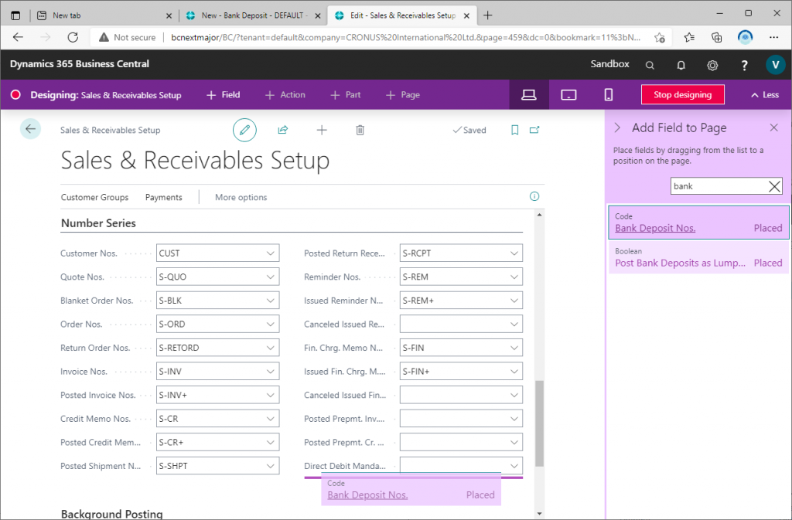This screenshot has height=520, width=792.
Task: Click the Number Series heading
Action: [x=98, y=223]
